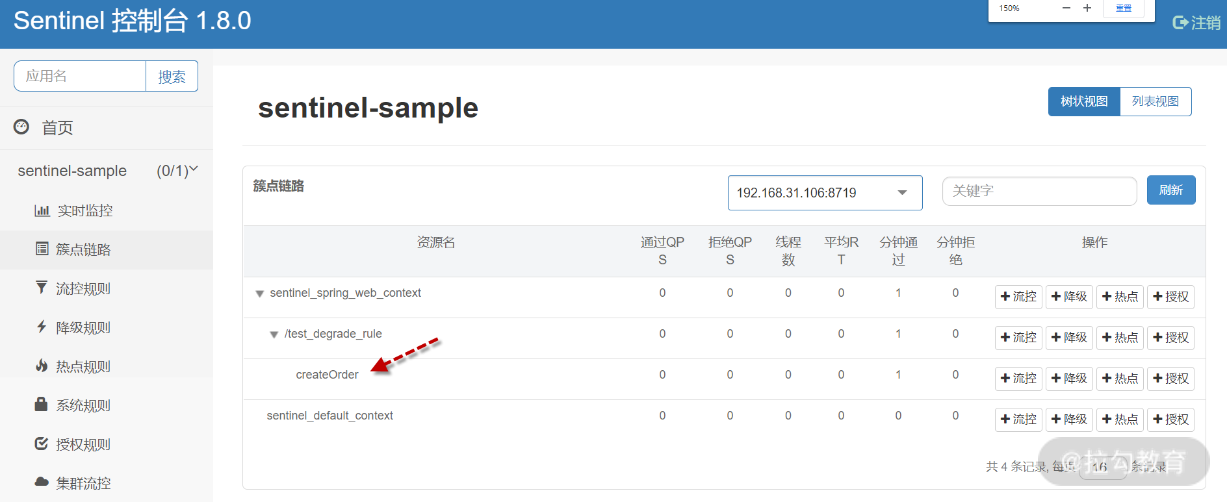Click the 降级规则 lightning icon

(x=42, y=327)
